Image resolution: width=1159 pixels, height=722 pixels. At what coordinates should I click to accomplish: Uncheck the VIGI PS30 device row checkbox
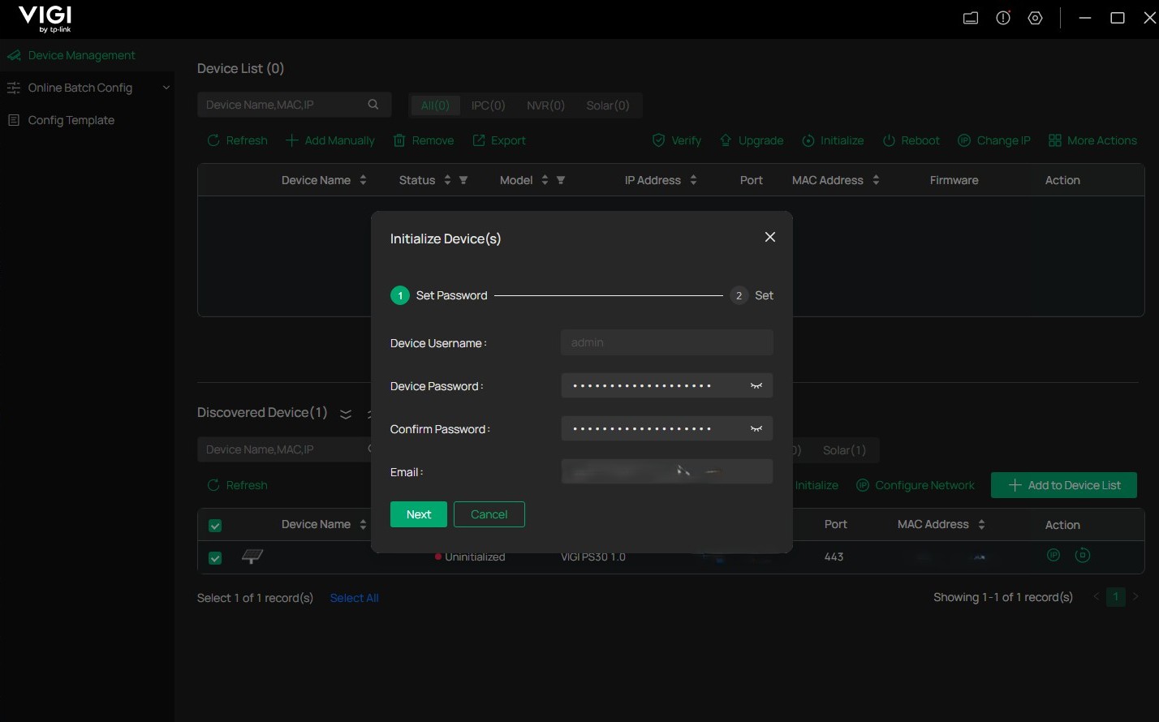click(x=215, y=558)
